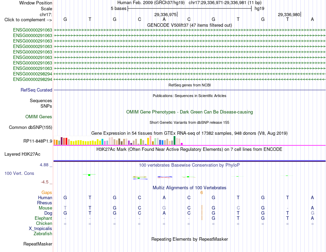Select the Dog species row label
This screenshot has height=252, width=326.
tap(48, 213)
